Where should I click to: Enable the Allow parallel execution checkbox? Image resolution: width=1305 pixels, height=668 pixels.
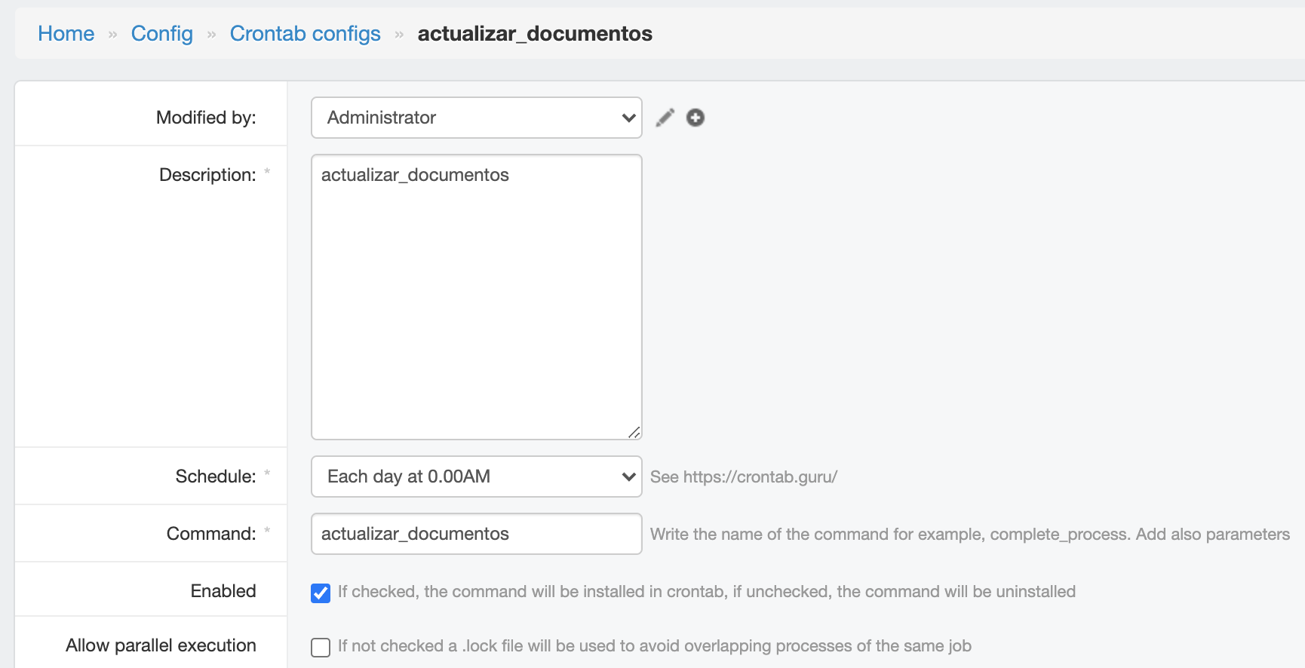[321, 647]
